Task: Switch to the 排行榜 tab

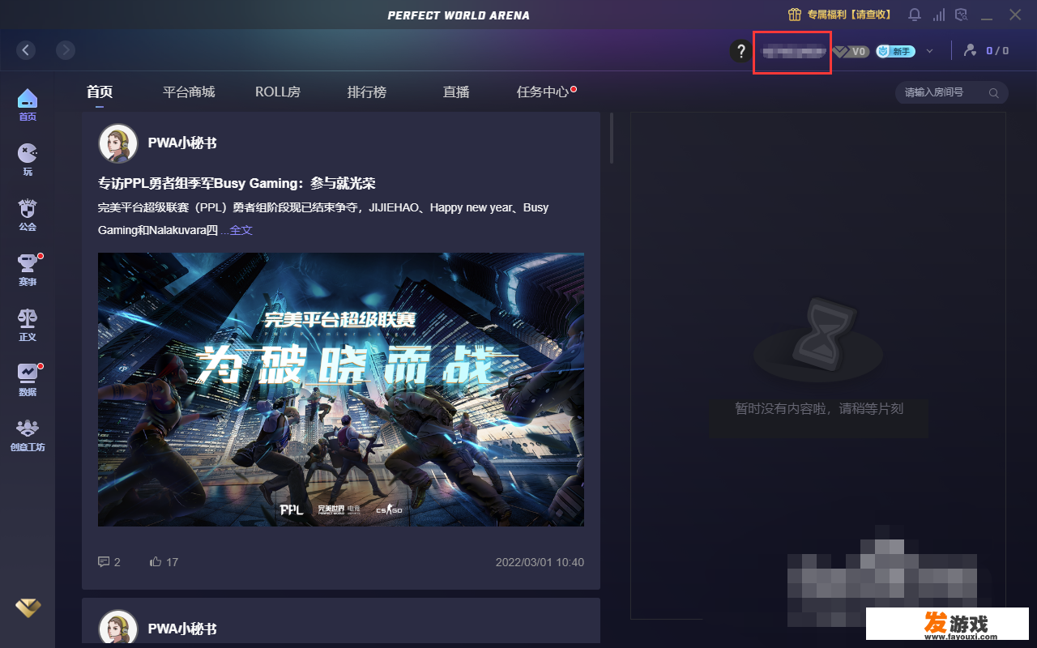Action: tap(367, 92)
